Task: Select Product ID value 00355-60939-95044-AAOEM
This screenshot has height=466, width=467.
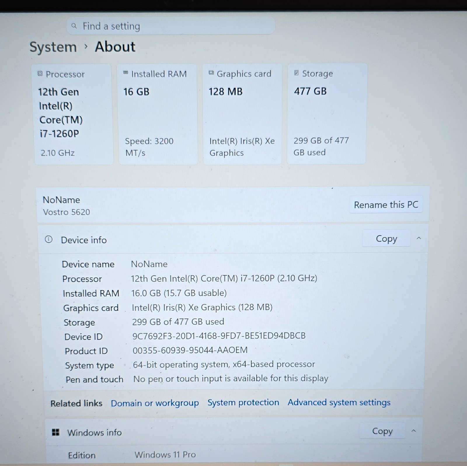Action: click(190, 350)
